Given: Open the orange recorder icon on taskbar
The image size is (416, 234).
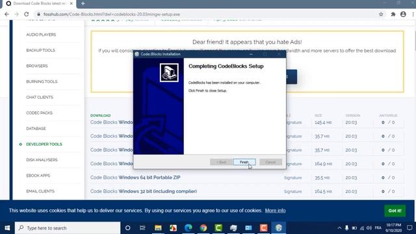Looking at the screenshot, I should coord(263,228).
